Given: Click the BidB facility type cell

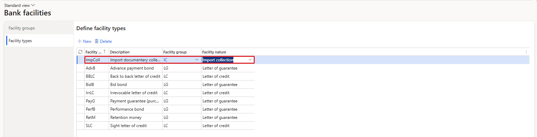Looking at the screenshot, I should 97,85.
